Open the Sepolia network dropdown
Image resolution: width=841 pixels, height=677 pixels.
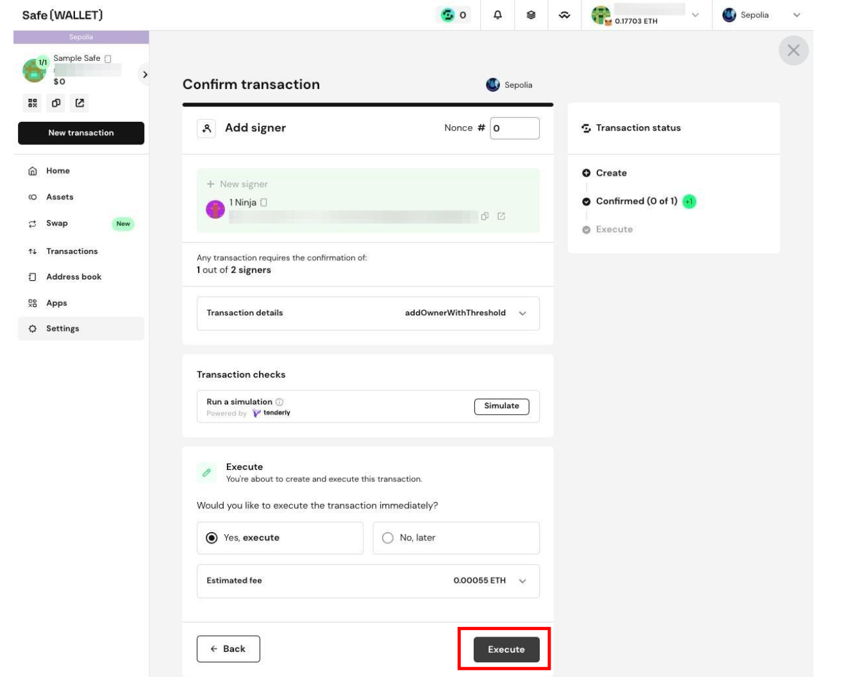pyautogui.click(x=761, y=15)
